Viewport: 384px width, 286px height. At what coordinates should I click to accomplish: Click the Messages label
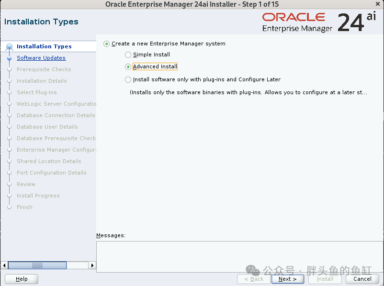coord(111,236)
